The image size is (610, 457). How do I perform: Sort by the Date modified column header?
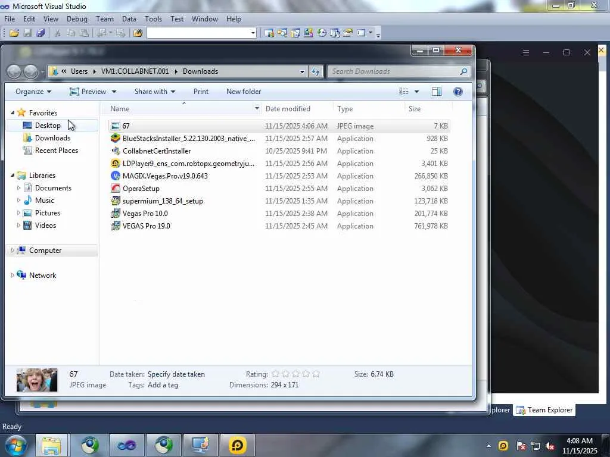(x=297, y=109)
